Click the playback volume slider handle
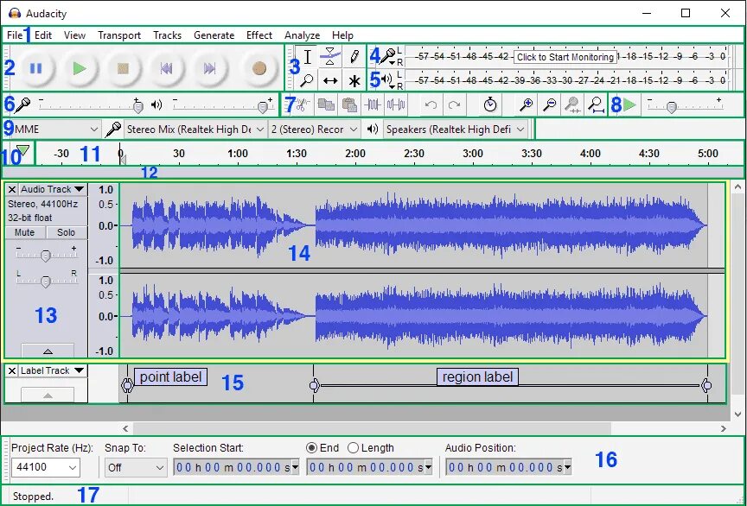 click(263, 106)
